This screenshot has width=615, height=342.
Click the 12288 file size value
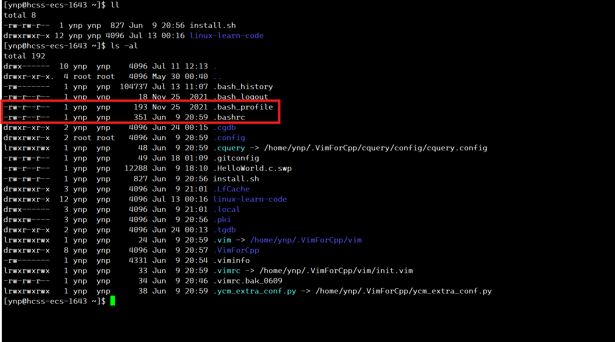click(x=136, y=169)
